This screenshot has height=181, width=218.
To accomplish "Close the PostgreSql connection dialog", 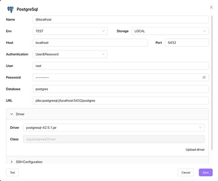I will [211, 7].
